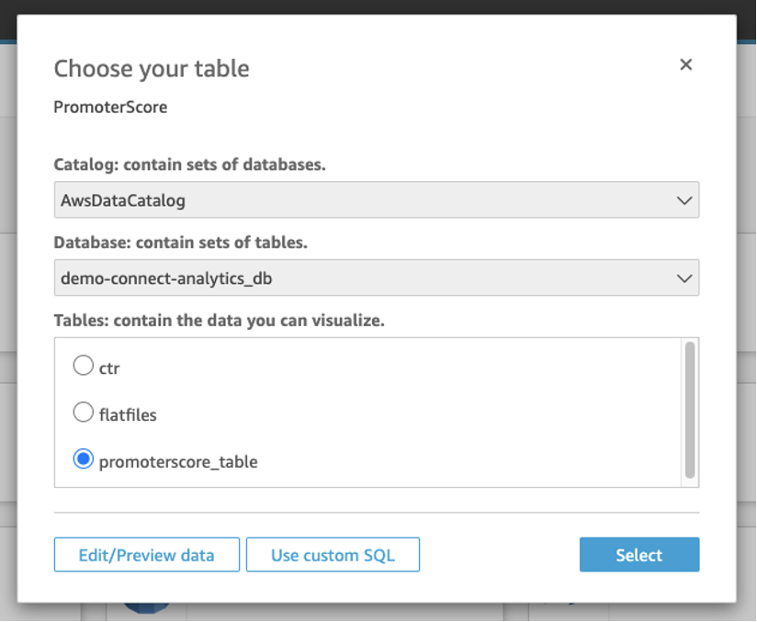Click the Use custom SQL button
Image resolution: width=757 pixels, height=622 pixels.
coord(333,555)
